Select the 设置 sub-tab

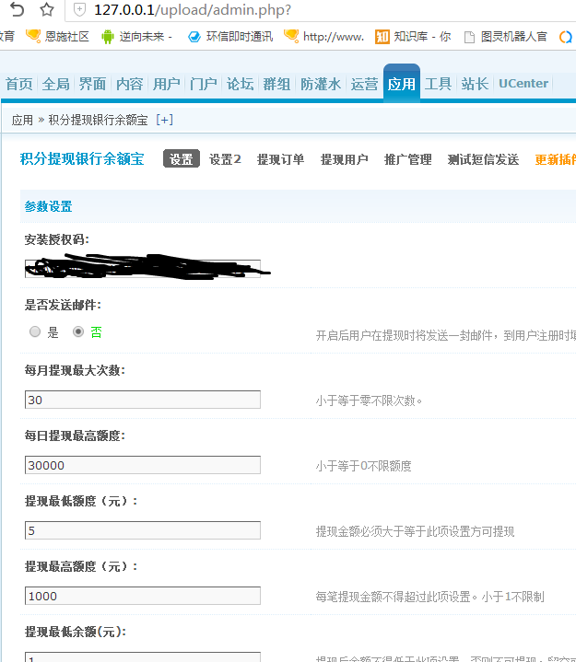182,159
